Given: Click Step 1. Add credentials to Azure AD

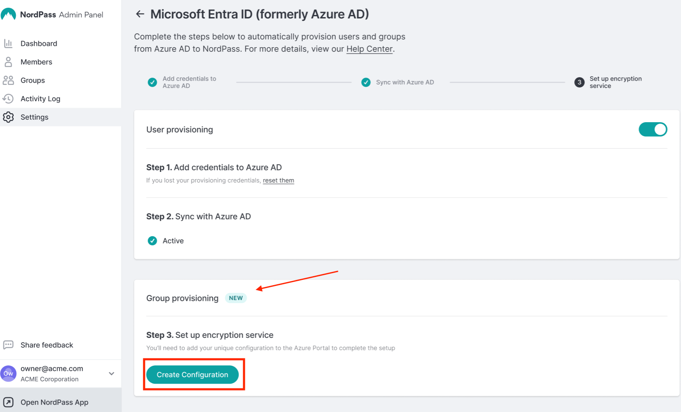Looking at the screenshot, I should point(214,167).
